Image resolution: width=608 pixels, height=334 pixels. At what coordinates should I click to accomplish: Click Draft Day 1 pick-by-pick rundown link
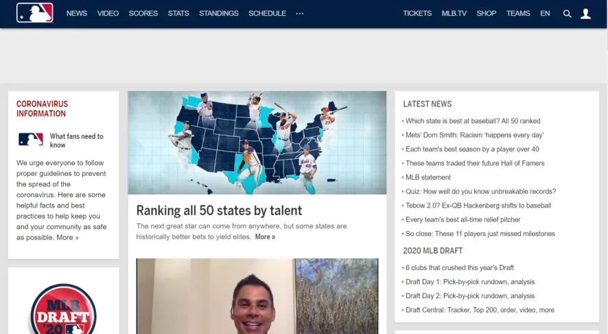click(470, 282)
